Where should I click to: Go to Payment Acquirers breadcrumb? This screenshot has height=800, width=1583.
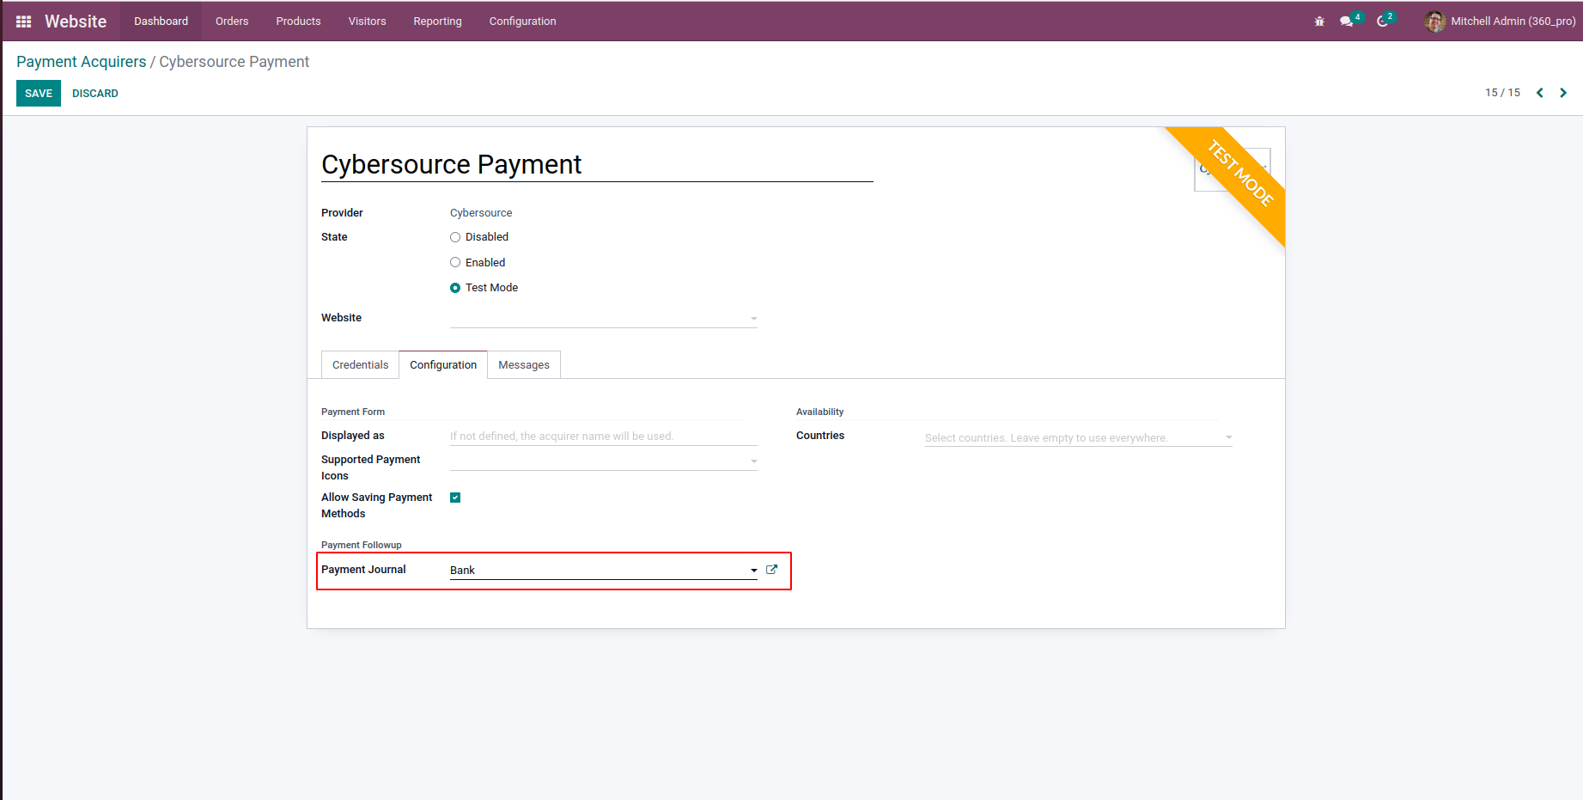point(82,62)
